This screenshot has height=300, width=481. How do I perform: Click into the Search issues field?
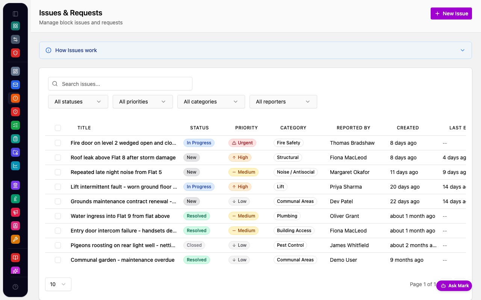[x=120, y=84]
